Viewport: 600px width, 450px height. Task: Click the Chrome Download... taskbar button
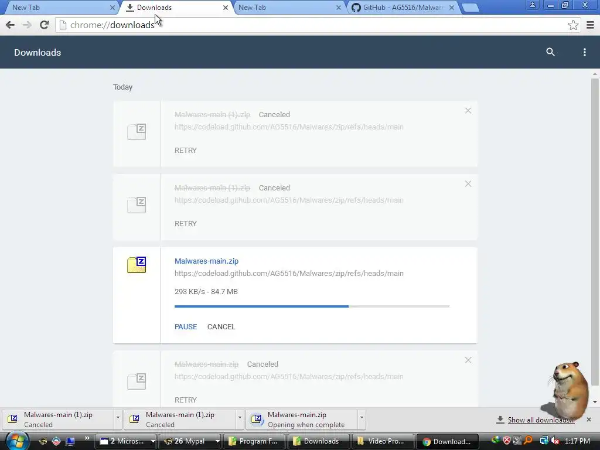(x=447, y=441)
